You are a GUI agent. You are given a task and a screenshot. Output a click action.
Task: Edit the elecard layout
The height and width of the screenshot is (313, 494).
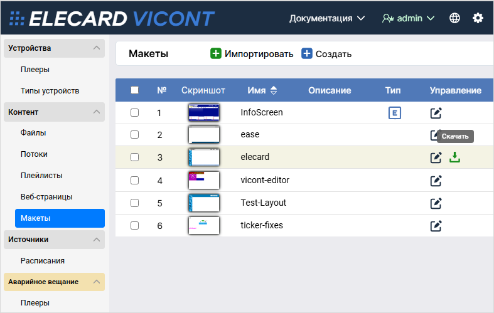[x=436, y=157]
